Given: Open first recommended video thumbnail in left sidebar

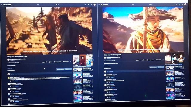Looking at the screenshot, I should click(x=78, y=70).
